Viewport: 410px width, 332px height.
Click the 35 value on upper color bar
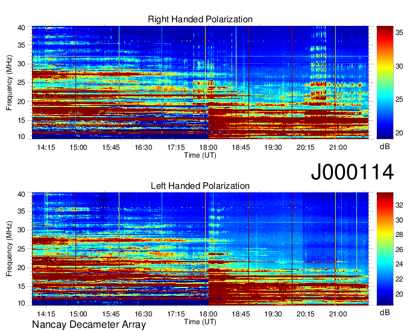click(399, 32)
